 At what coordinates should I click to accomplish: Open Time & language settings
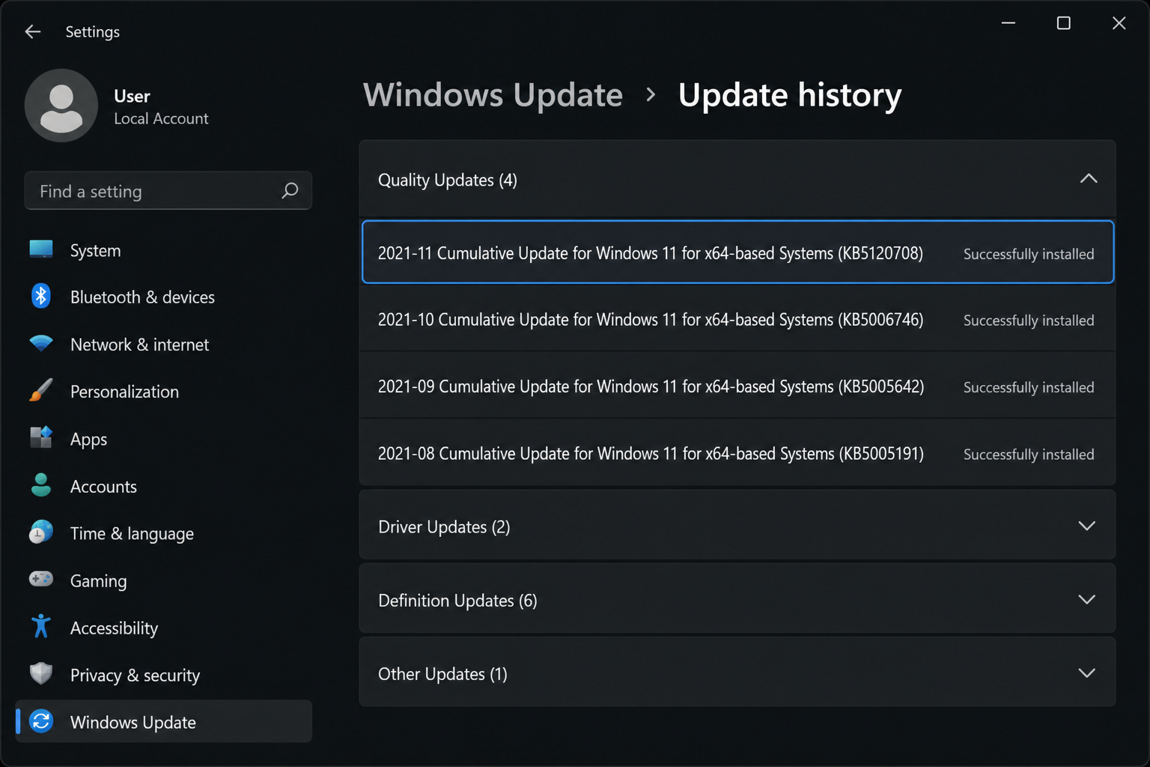[164, 533]
